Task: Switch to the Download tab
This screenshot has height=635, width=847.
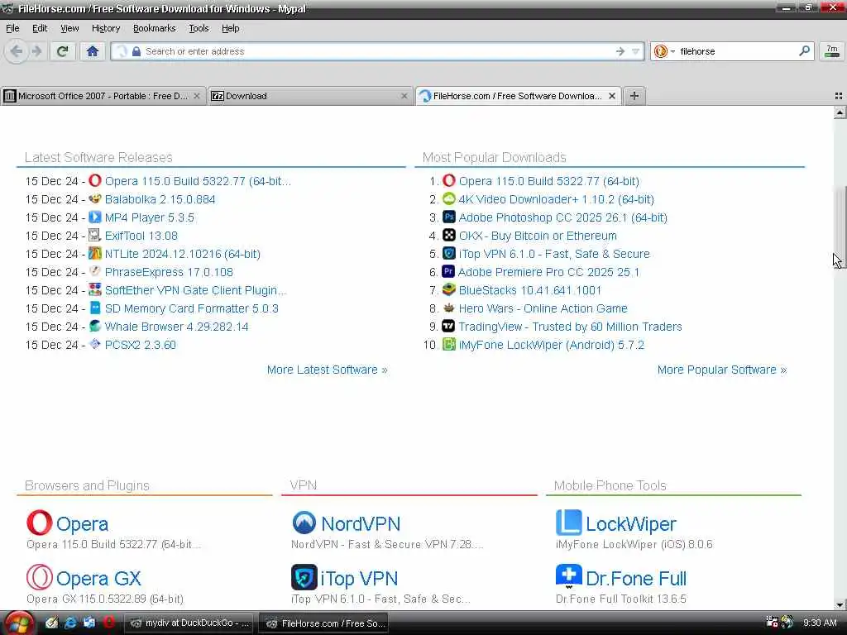Action: (x=310, y=96)
